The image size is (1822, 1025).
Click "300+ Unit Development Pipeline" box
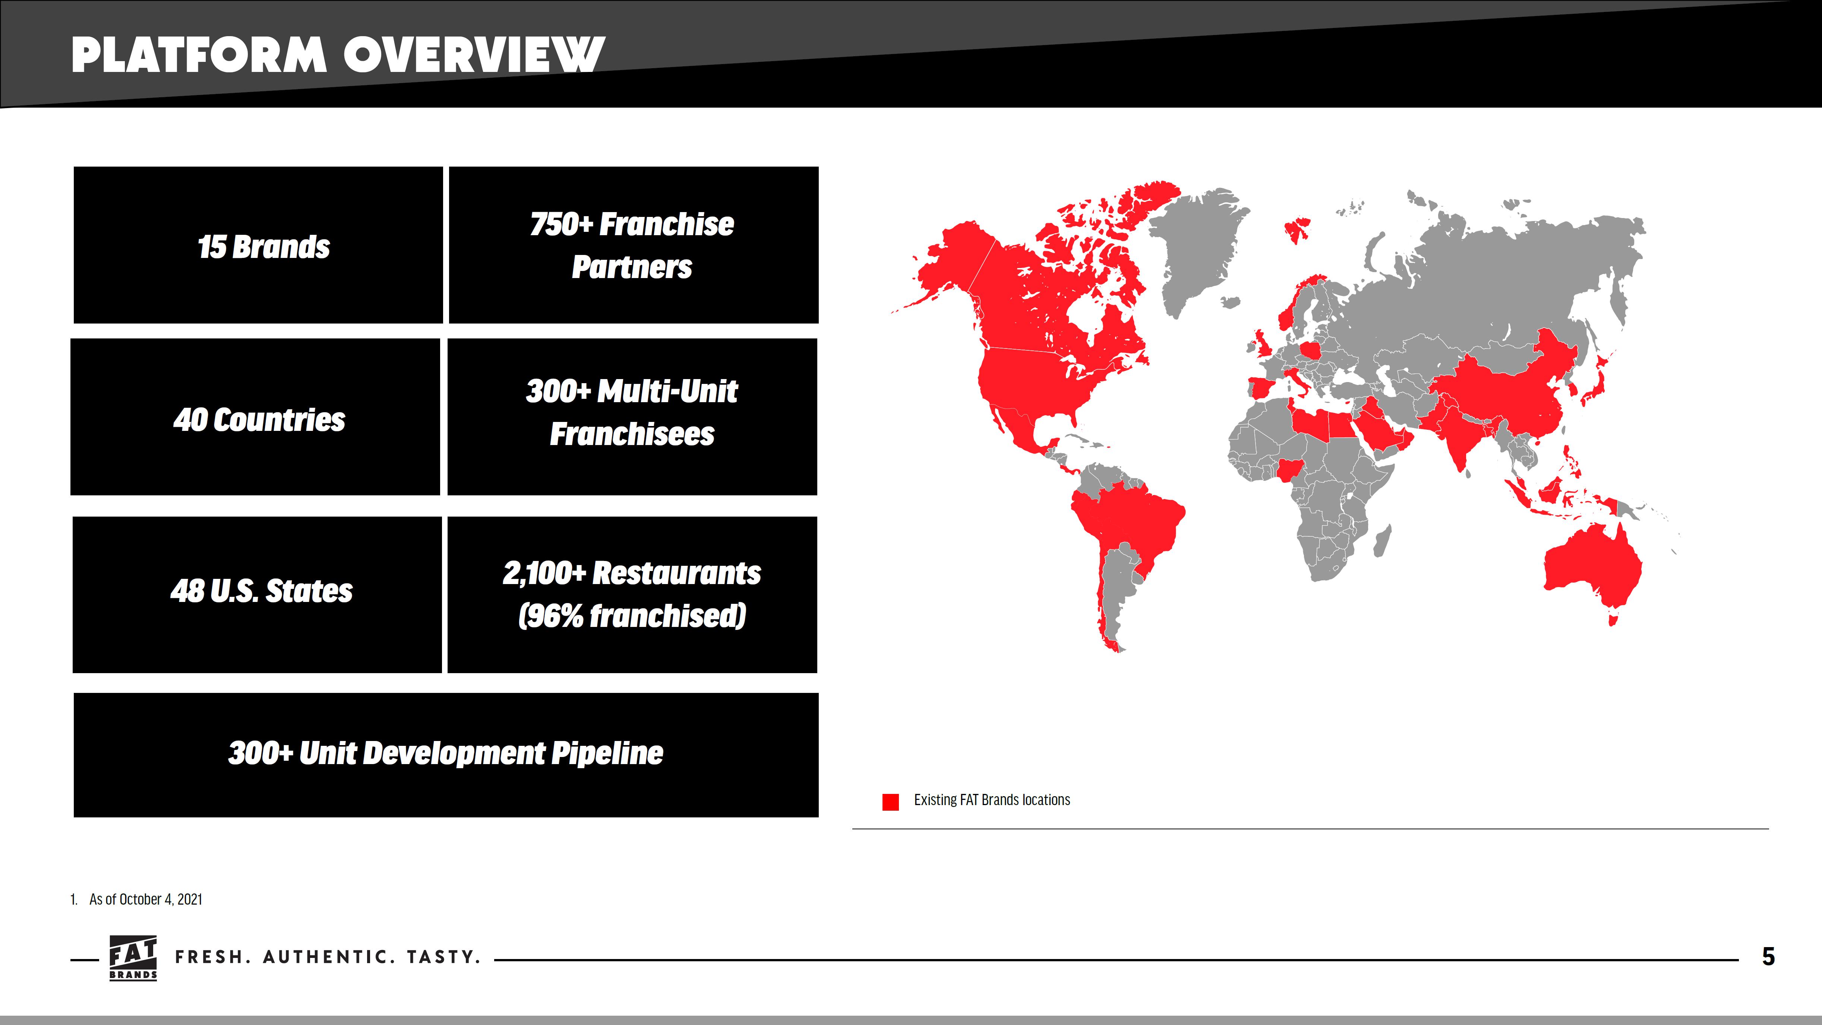tap(446, 755)
